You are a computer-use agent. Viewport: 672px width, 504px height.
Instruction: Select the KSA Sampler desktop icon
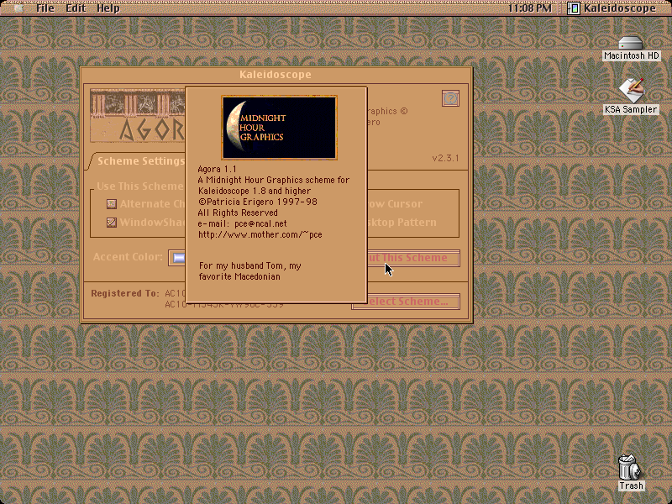point(632,90)
